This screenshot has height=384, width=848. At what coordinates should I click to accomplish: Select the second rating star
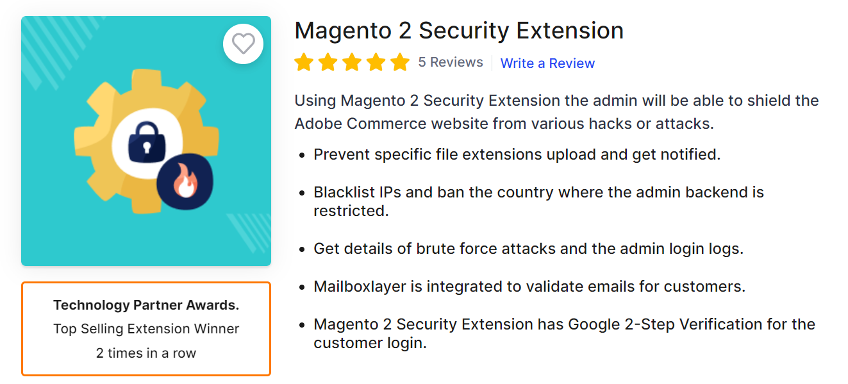coord(328,62)
